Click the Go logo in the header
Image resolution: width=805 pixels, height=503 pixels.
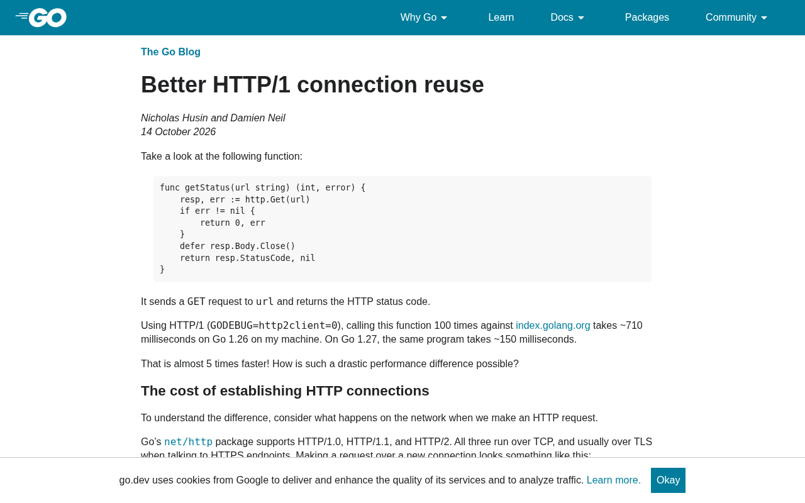click(x=41, y=18)
